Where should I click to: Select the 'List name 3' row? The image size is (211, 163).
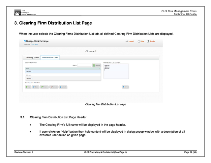pos(63,78)
